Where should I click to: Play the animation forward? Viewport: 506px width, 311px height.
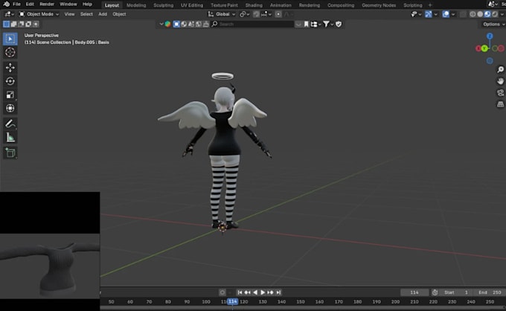pyautogui.click(x=263, y=292)
